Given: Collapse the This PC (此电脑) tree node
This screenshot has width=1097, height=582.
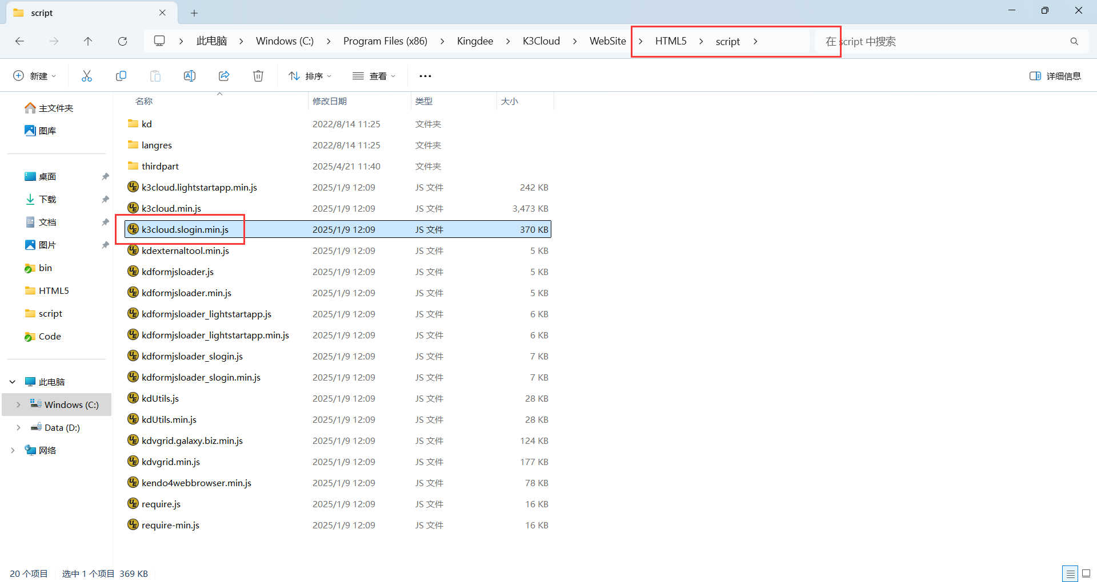Looking at the screenshot, I should tap(13, 382).
